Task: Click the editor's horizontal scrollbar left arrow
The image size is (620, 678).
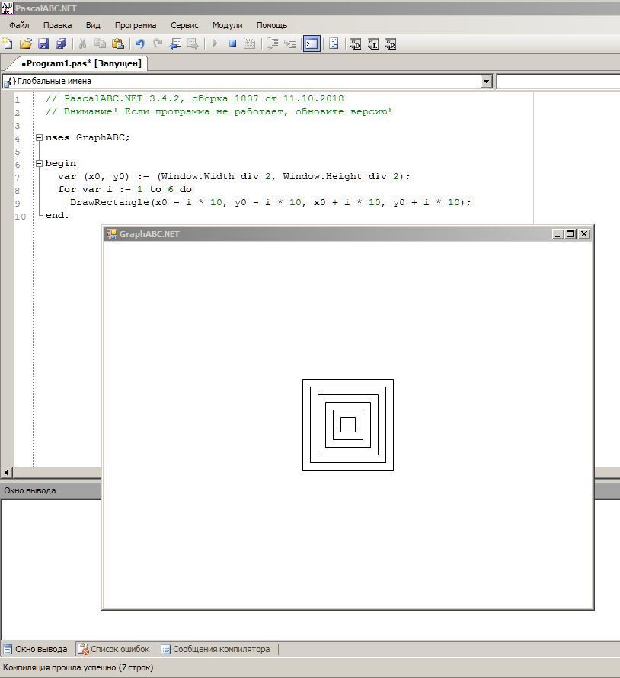Action: point(7,473)
